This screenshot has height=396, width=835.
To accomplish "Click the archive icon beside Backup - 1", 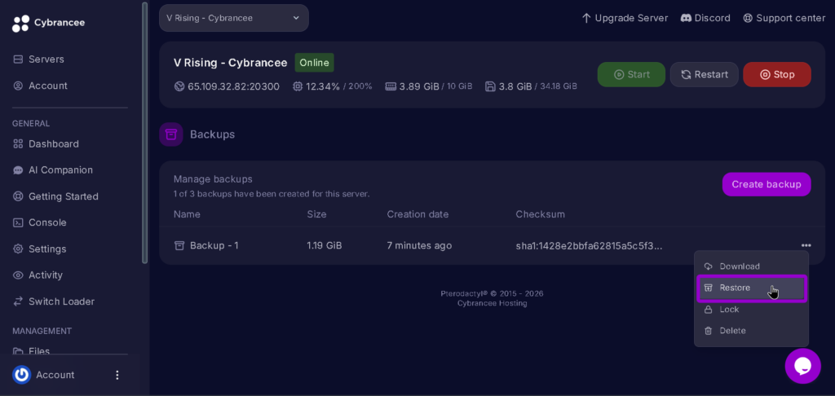I will 179,245.
